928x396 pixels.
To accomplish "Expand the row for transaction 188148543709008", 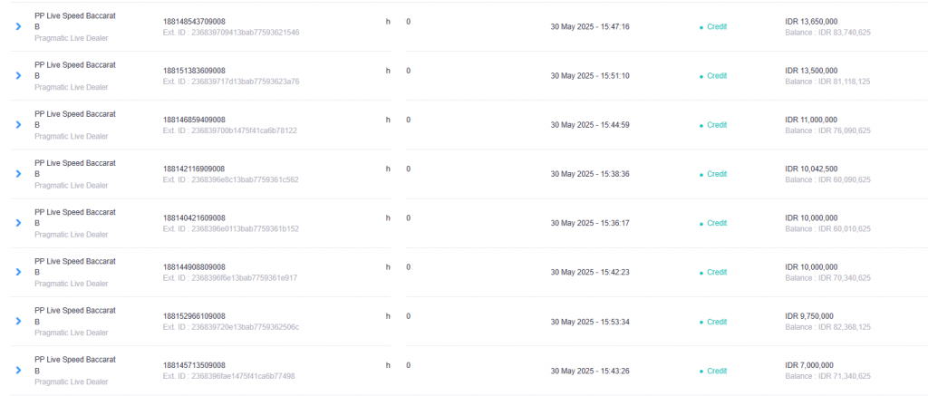I will (x=18, y=26).
